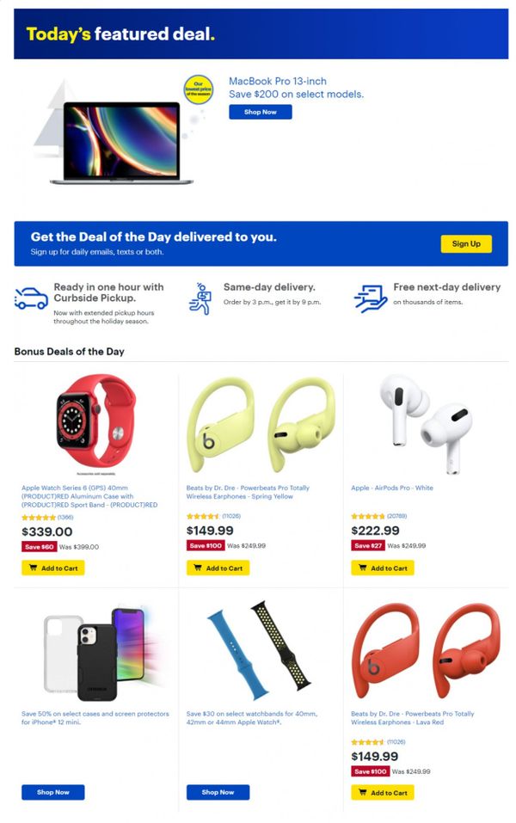Click the same-day delivery runner icon

[x=200, y=298]
